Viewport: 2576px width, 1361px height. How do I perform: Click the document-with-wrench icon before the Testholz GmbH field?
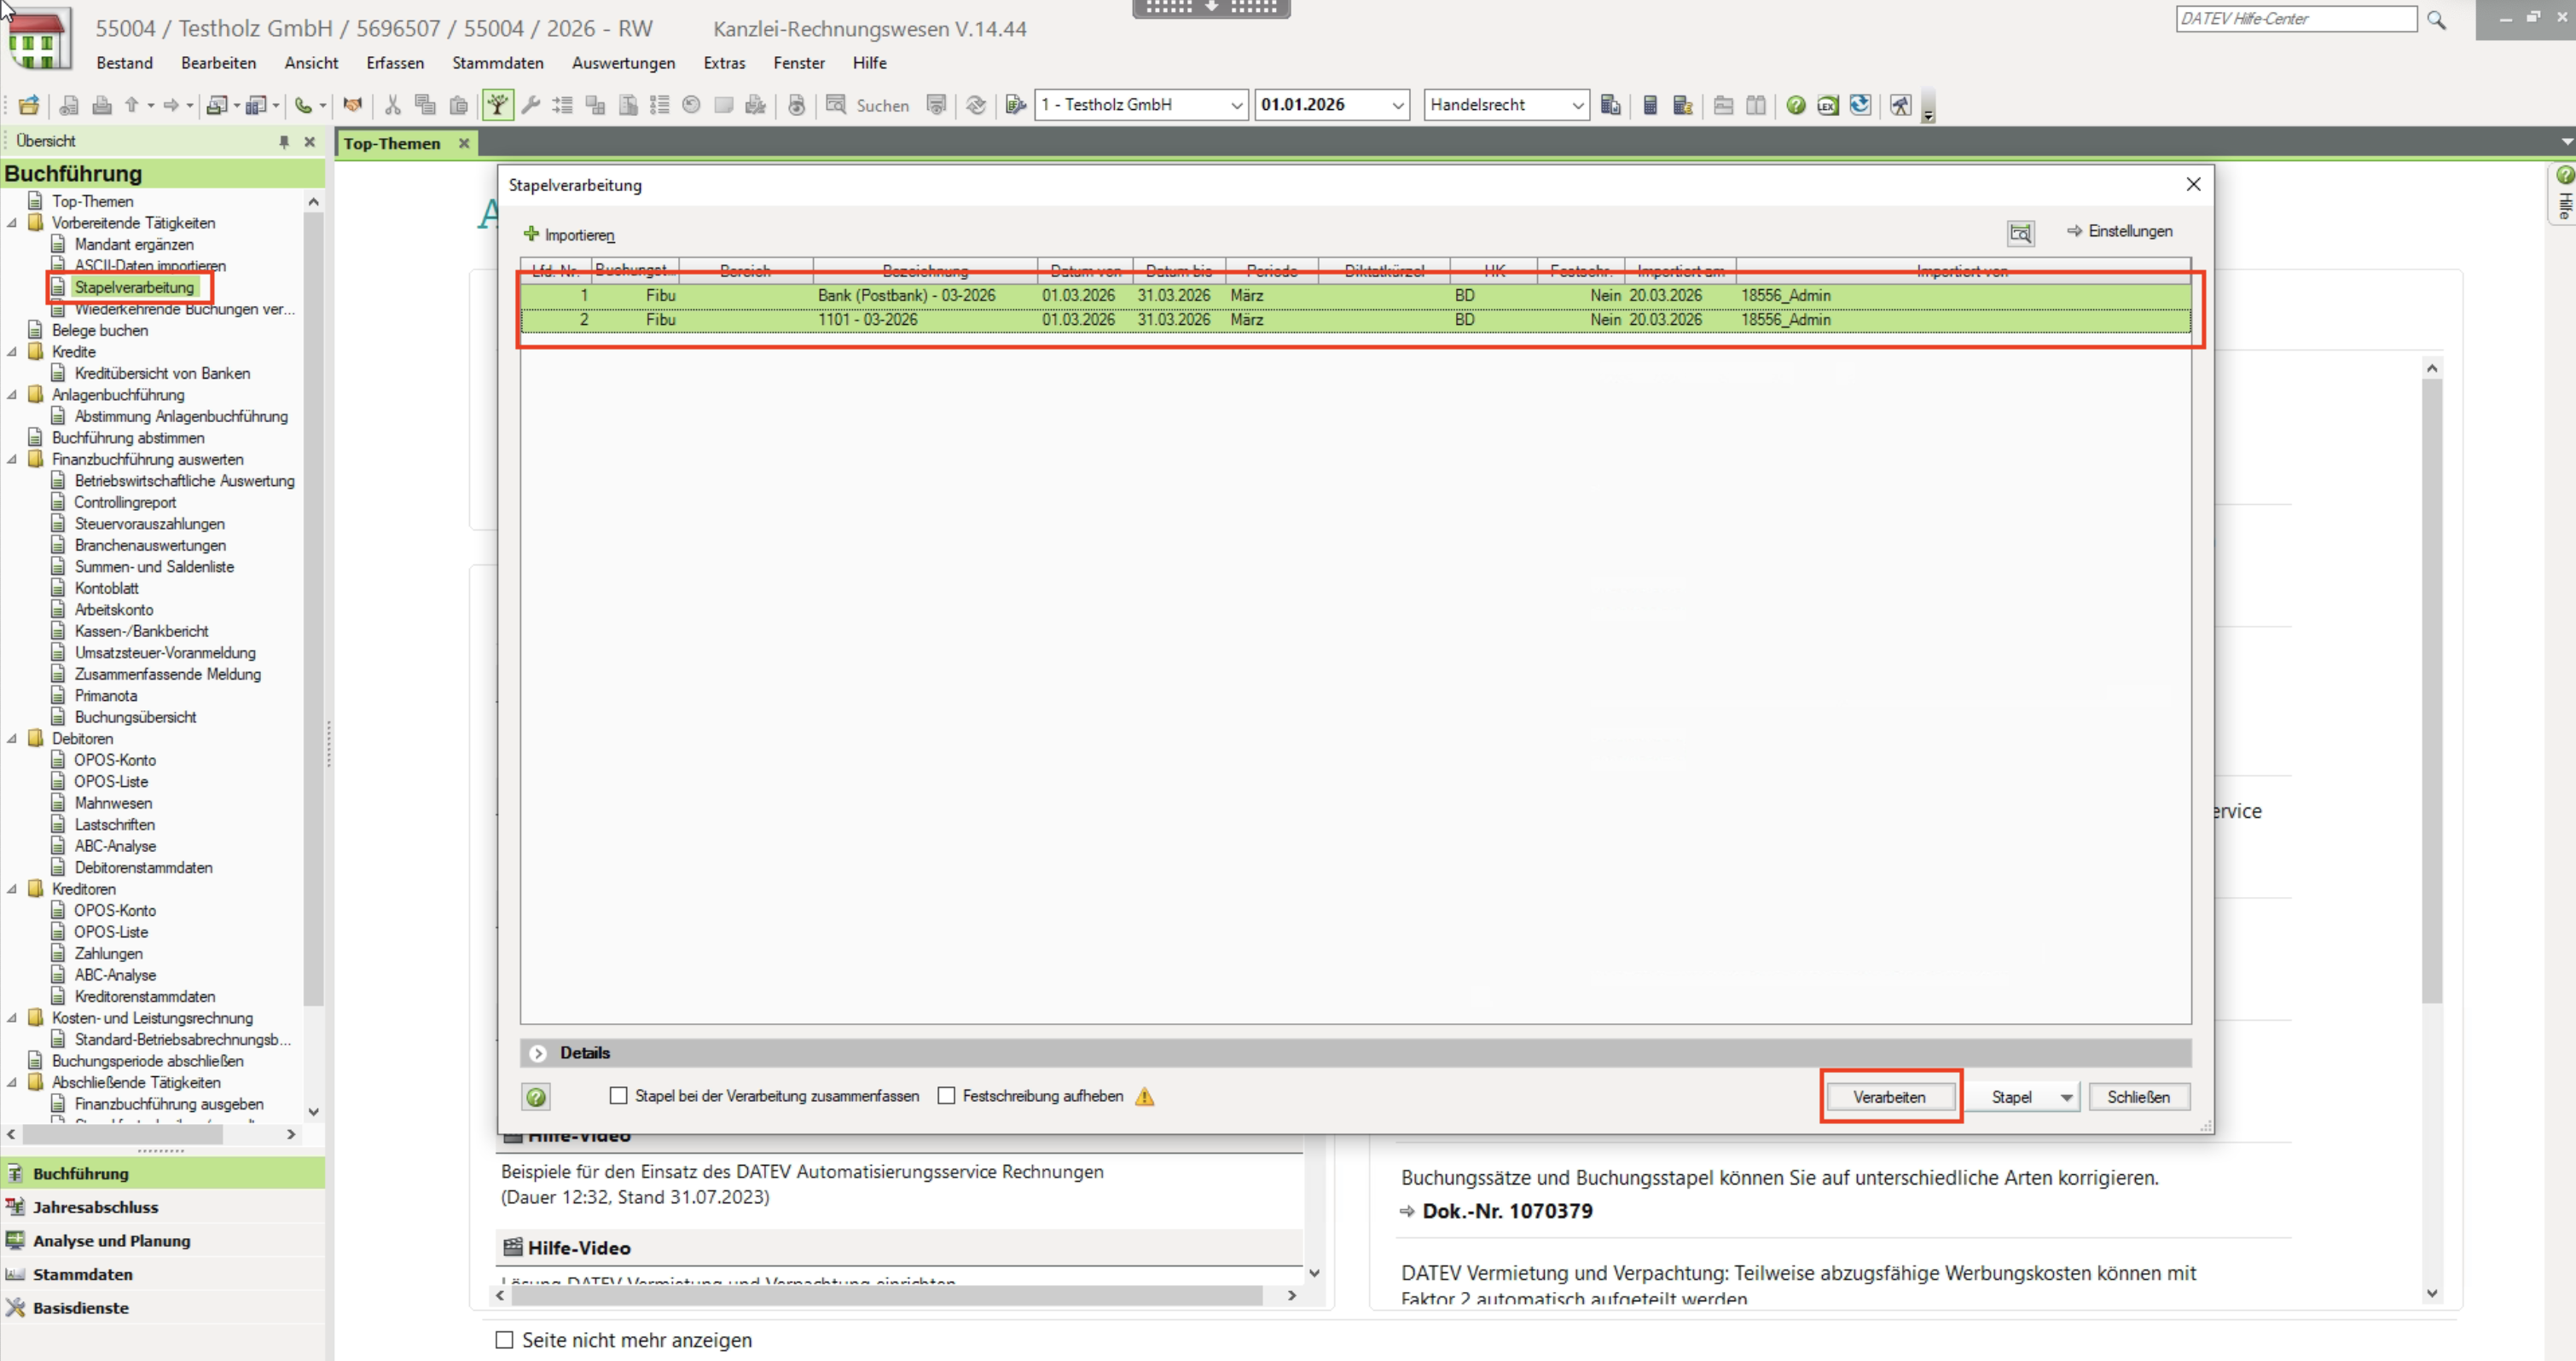point(1016,105)
